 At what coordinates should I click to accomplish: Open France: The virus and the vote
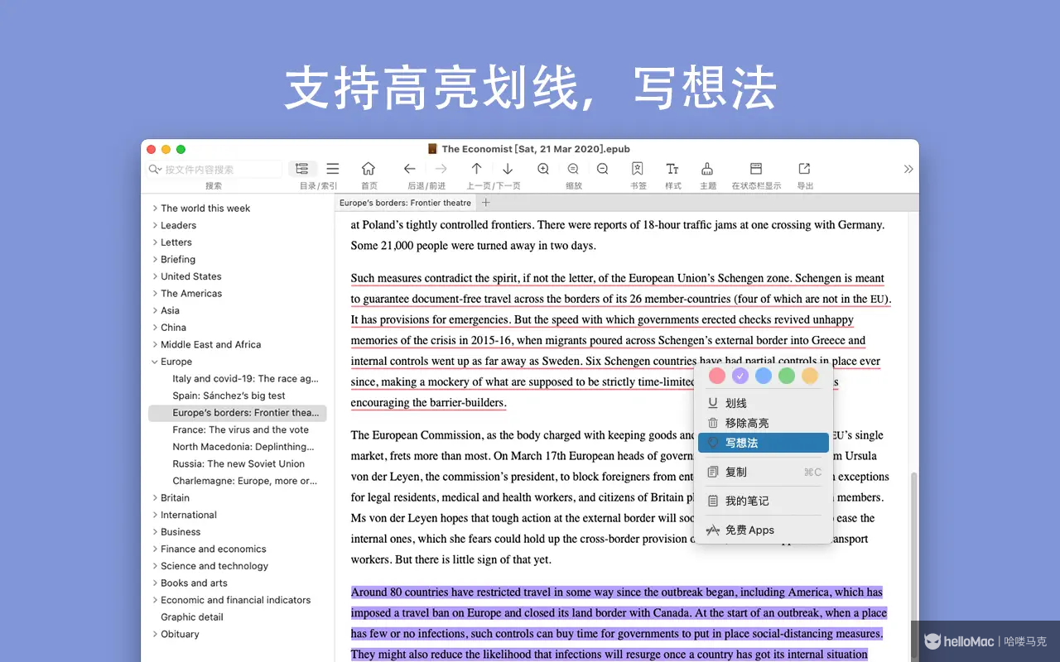coord(241,430)
